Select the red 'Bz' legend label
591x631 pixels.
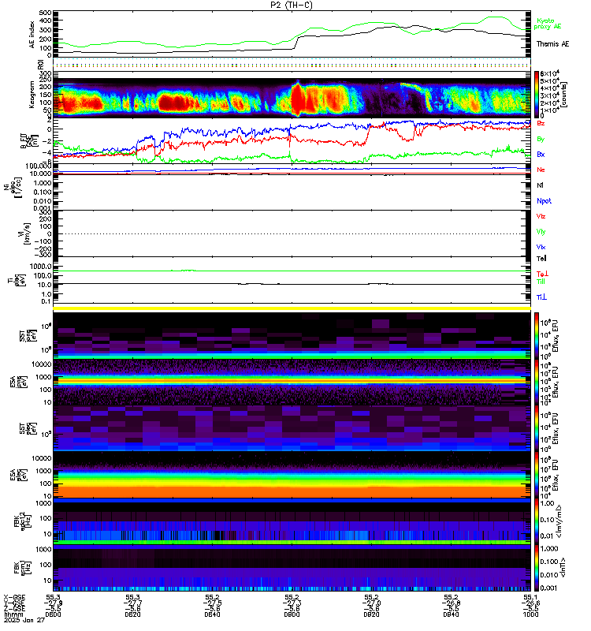coord(541,123)
